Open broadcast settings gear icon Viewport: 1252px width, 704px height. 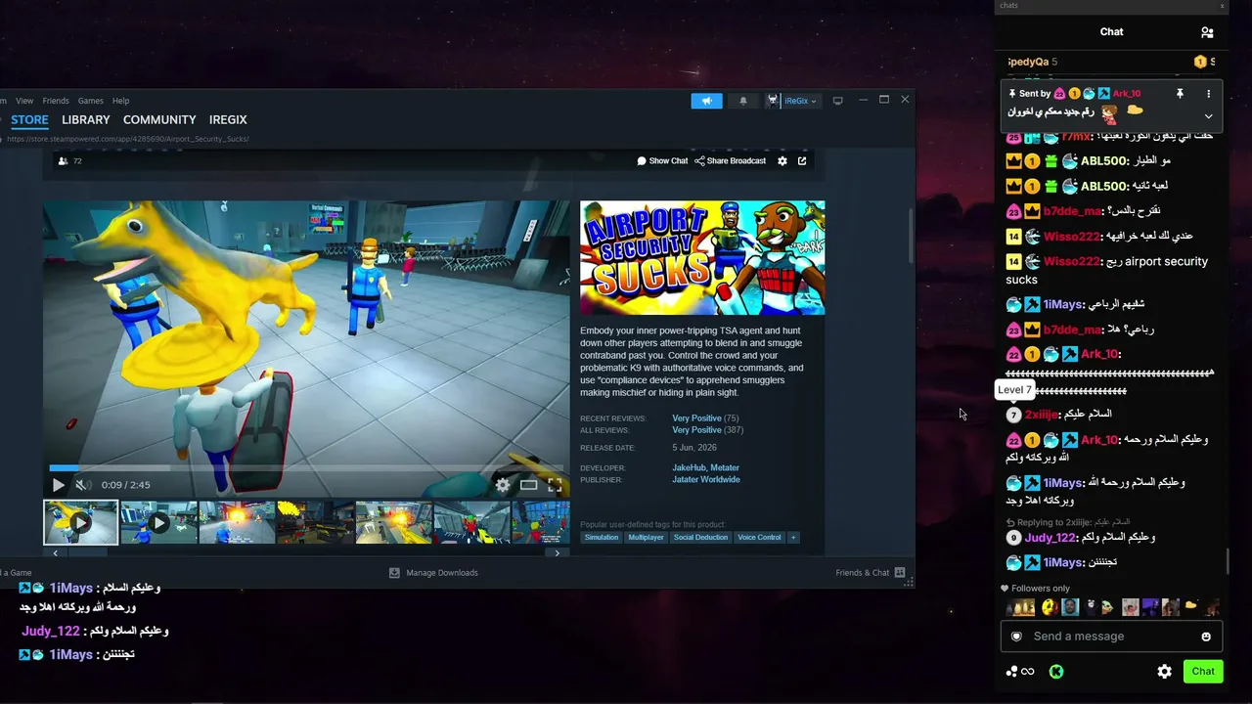782,161
